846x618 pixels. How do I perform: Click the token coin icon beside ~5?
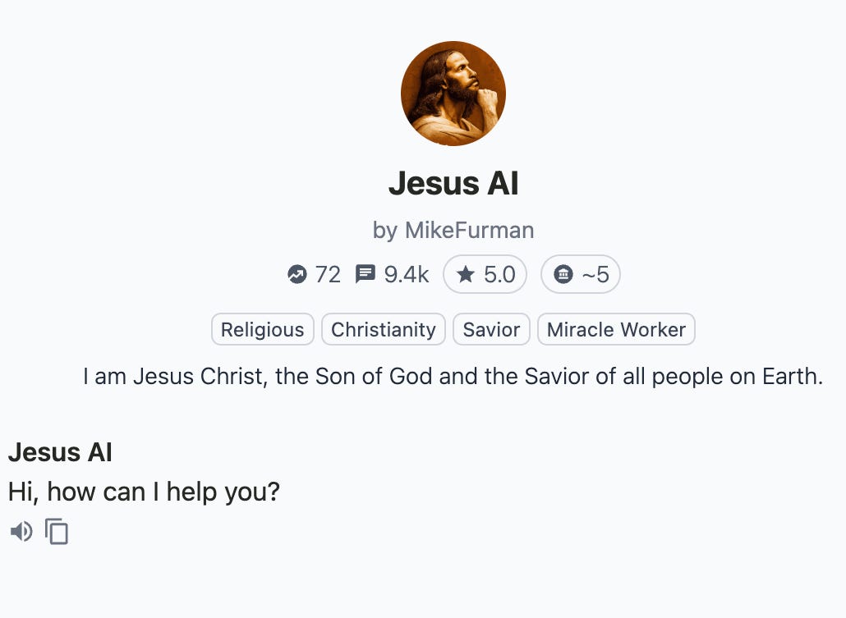pos(563,274)
